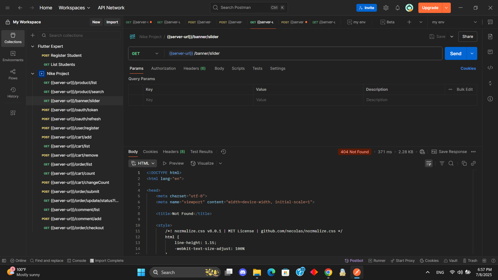Viewport: 498px width, 280px height.
Task: Open the tab list overflow chevron
Action: pyautogui.click(x=421, y=22)
